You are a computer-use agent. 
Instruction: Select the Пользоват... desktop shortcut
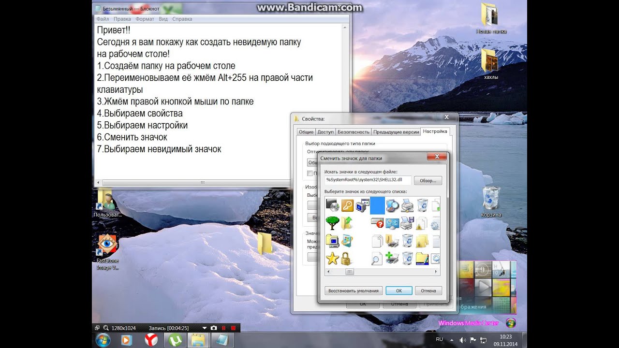(x=107, y=203)
